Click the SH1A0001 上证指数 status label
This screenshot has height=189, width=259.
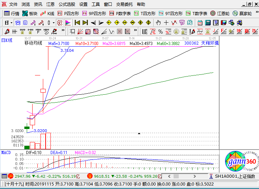(233, 176)
